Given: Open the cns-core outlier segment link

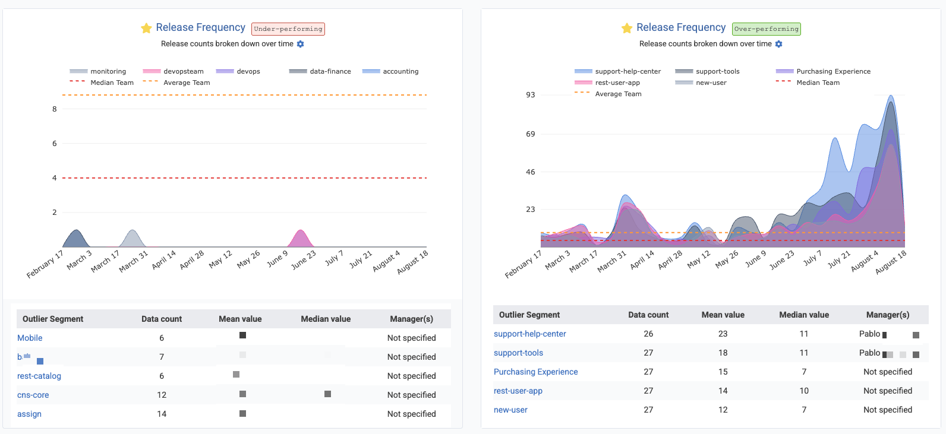Looking at the screenshot, I should [33, 395].
